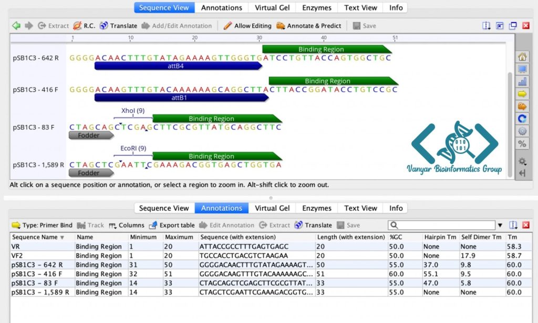This screenshot has height=323, width=538.
Task: Click the pSB1C3 - 1,589 R sequence label
Action: (x=38, y=165)
